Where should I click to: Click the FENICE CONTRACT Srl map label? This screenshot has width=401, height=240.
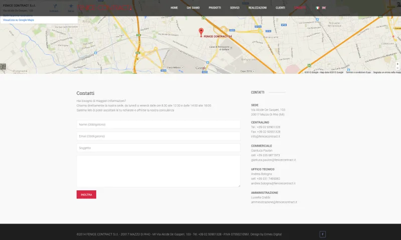(218, 36)
